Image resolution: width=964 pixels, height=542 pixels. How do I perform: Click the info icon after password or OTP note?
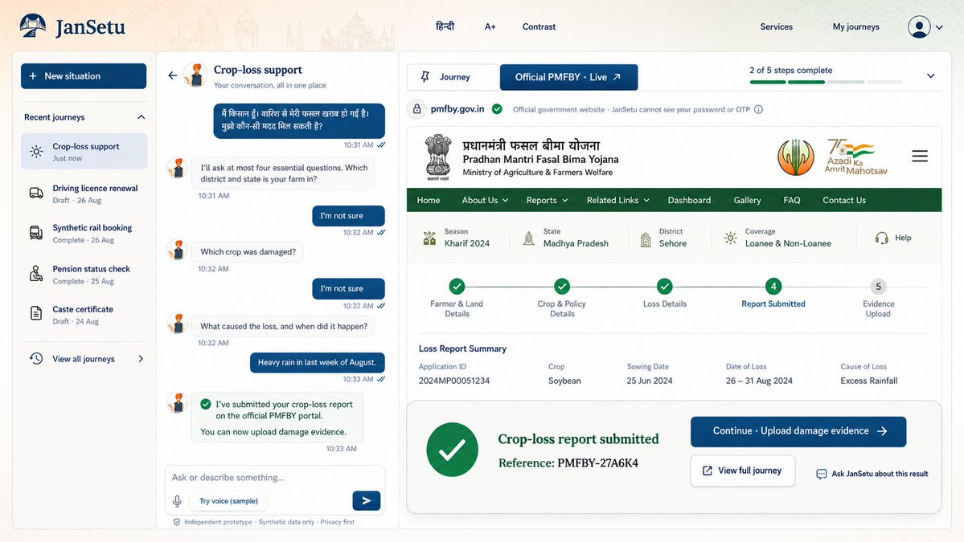759,109
